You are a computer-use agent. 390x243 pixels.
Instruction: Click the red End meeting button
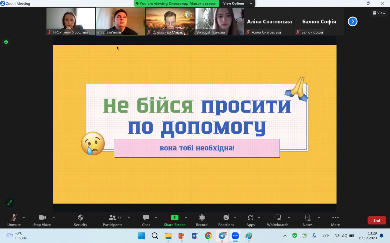(x=377, y=220)
